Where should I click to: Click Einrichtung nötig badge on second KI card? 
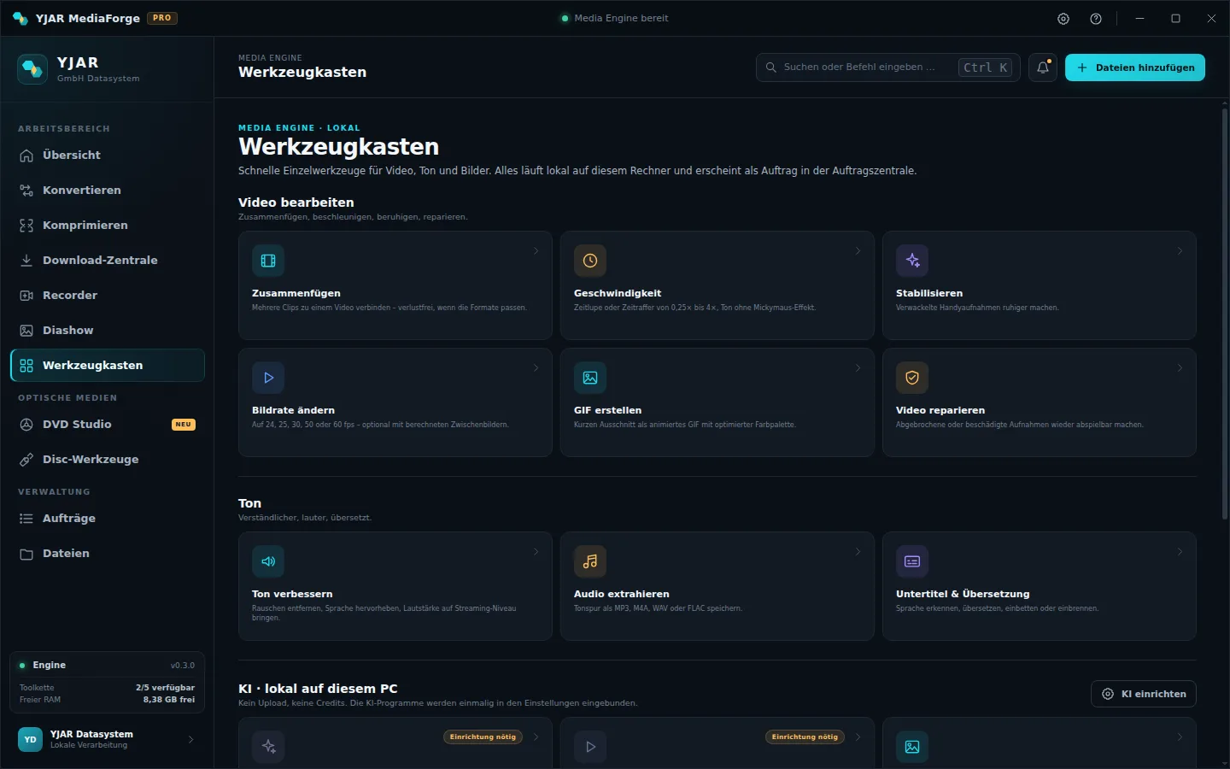coord(805,737)
